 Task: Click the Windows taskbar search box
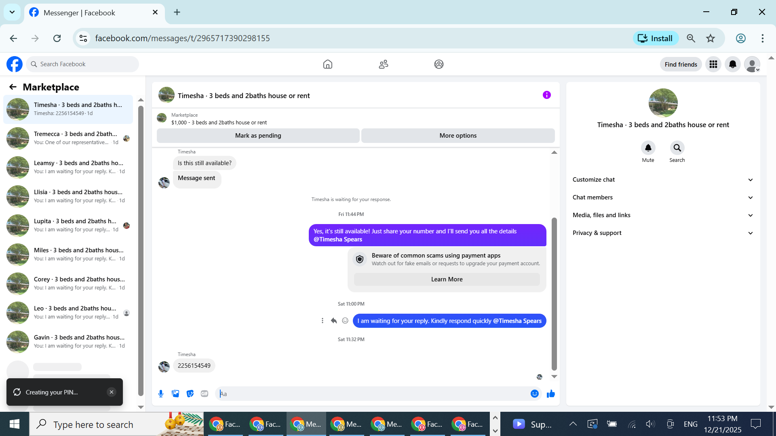point(117,424)
